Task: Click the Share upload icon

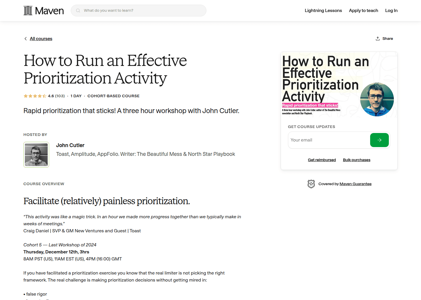Action: click(x=377, y=38)
